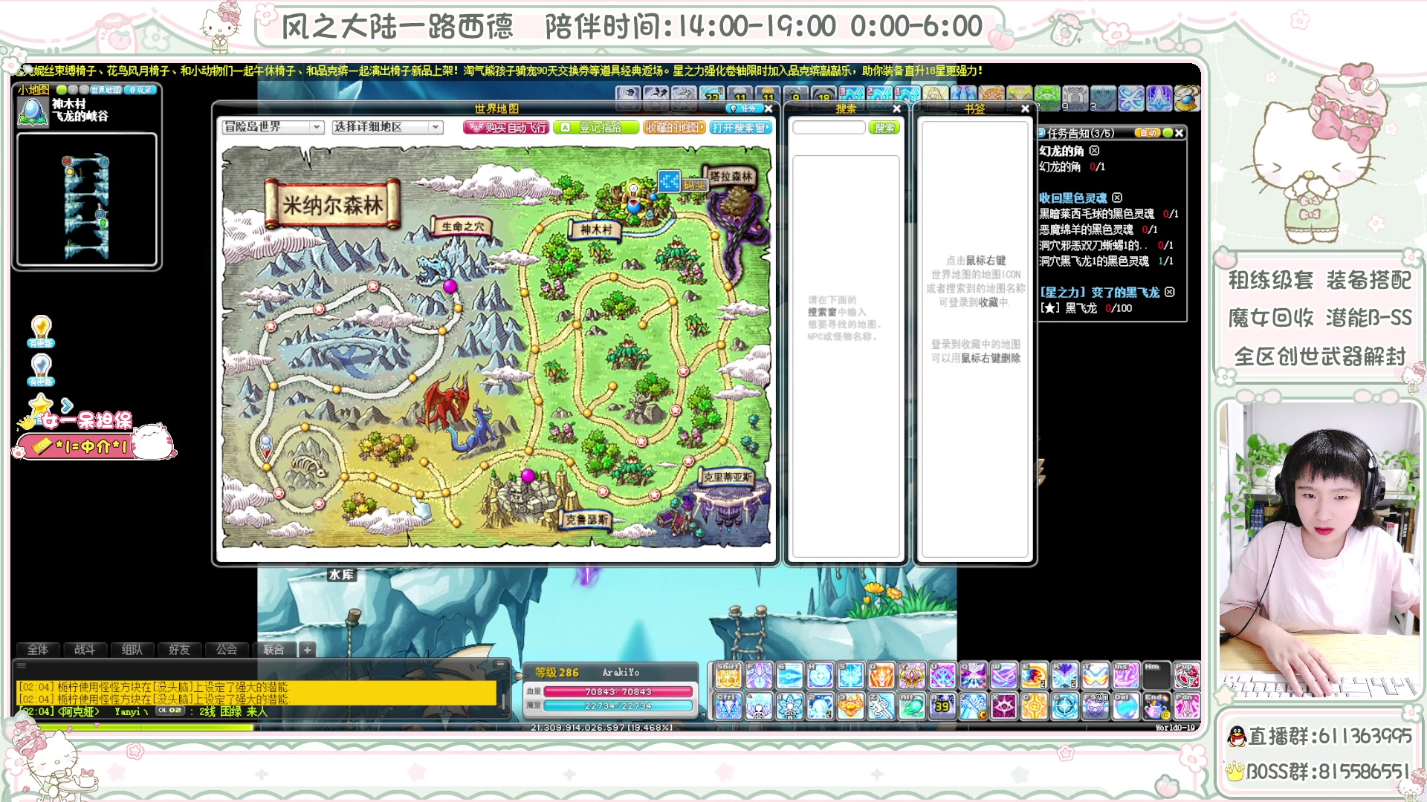Screen dimensions: 1427x802
Task: Click the X key eye skill icon
Action: pos(1003,706)
